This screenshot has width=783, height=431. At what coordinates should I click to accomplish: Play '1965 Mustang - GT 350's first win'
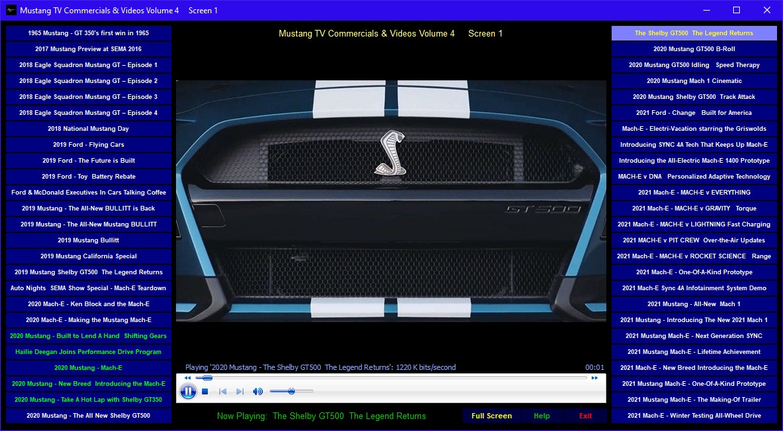pyautogui.click(x=88, y=33)
